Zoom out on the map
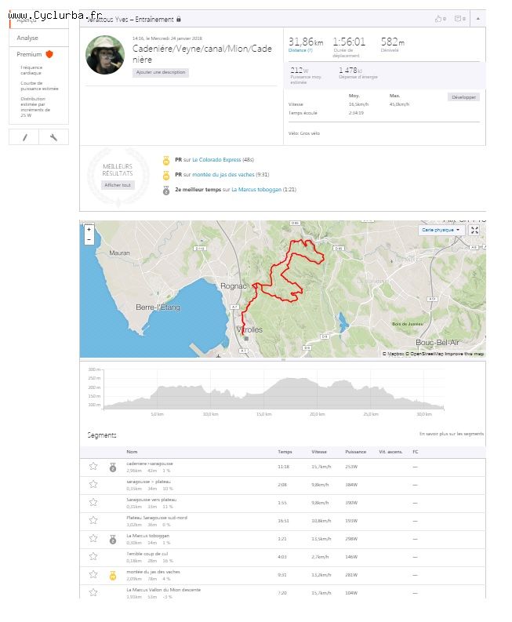Screen dimensions: 512x622 (89, 239)
